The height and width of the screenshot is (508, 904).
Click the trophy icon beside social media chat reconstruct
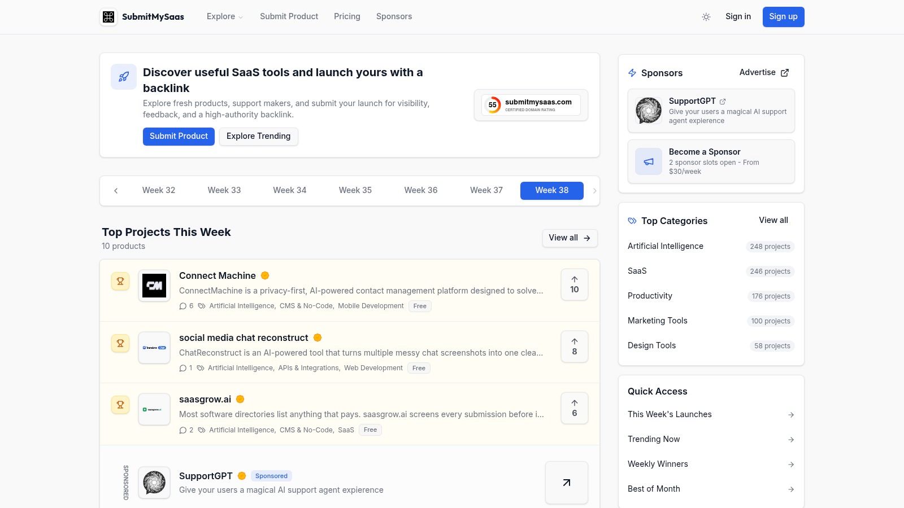pos(120,343)
